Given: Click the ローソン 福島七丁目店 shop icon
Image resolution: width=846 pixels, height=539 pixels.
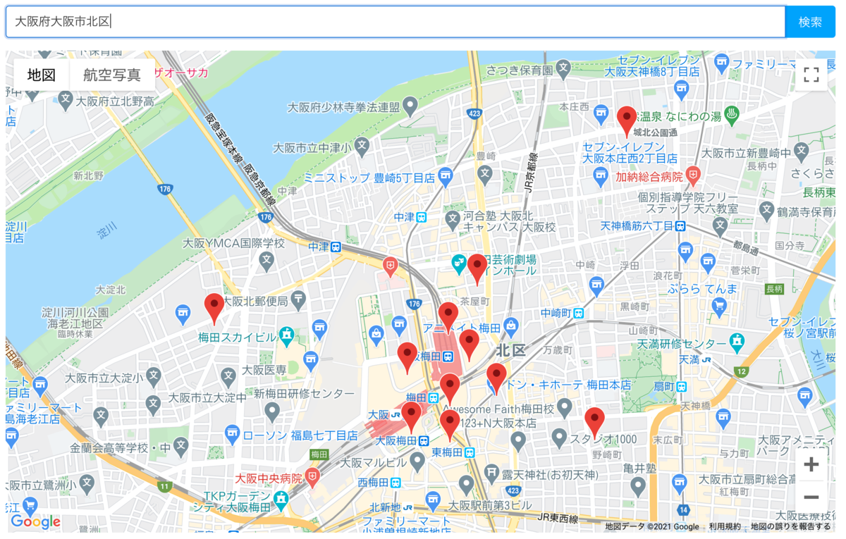Looking at the screenshot, I should tap(233, 435).
